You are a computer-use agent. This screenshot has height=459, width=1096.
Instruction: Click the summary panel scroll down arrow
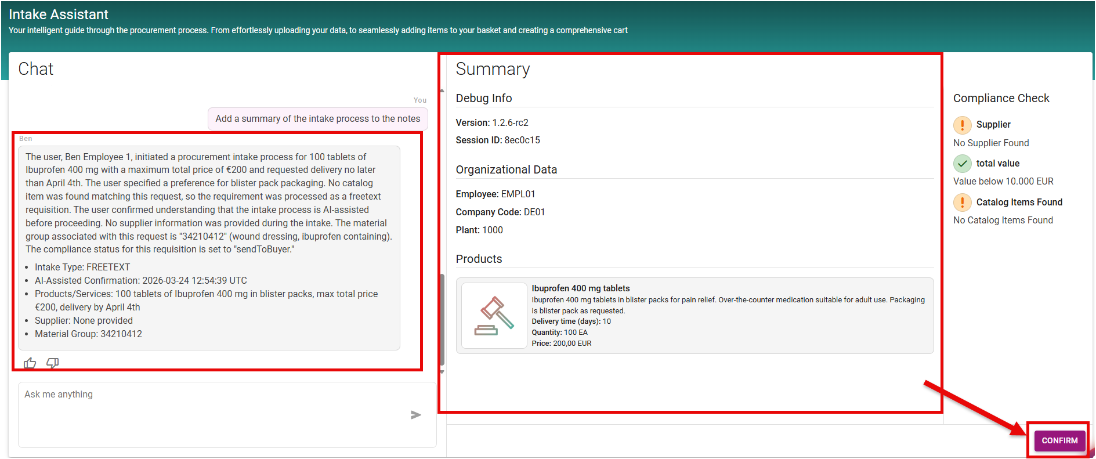(x=443, y=372)
